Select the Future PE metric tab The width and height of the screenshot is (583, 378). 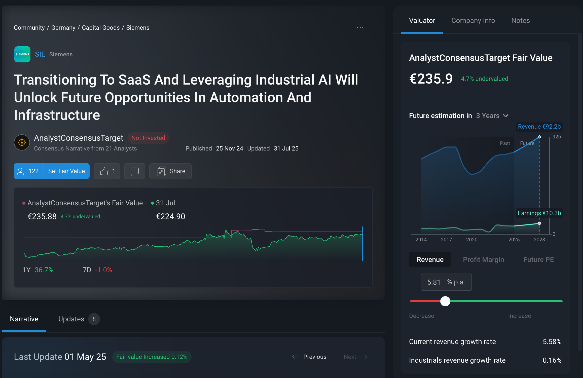[539, 259]
